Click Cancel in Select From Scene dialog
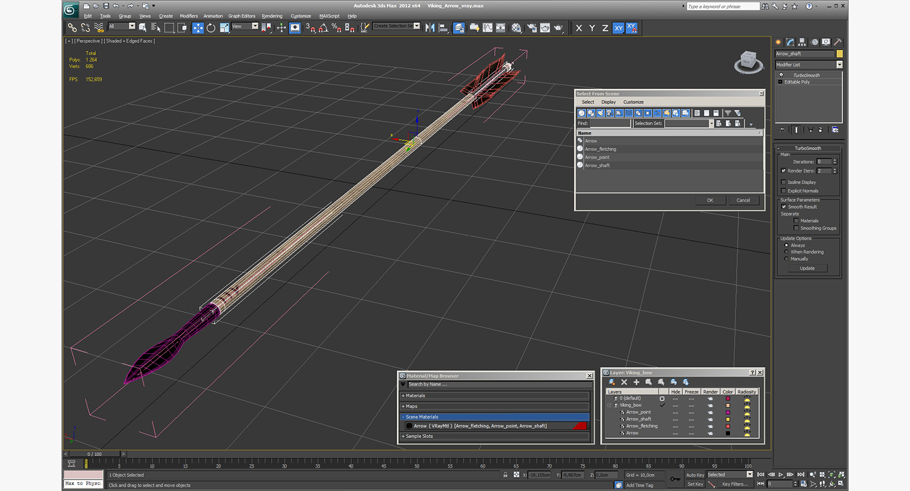The image size is (910, 491). (x=743, y=200)
